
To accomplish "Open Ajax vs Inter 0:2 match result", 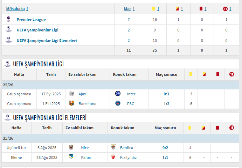I will 166,94.
